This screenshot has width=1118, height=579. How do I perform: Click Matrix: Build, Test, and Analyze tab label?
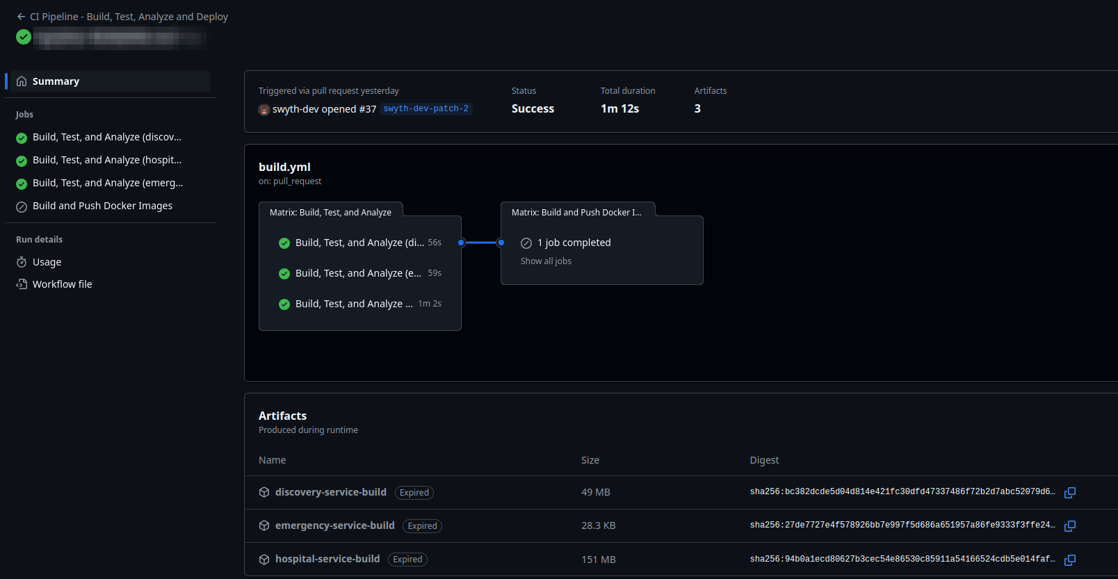tap(330, 213)
